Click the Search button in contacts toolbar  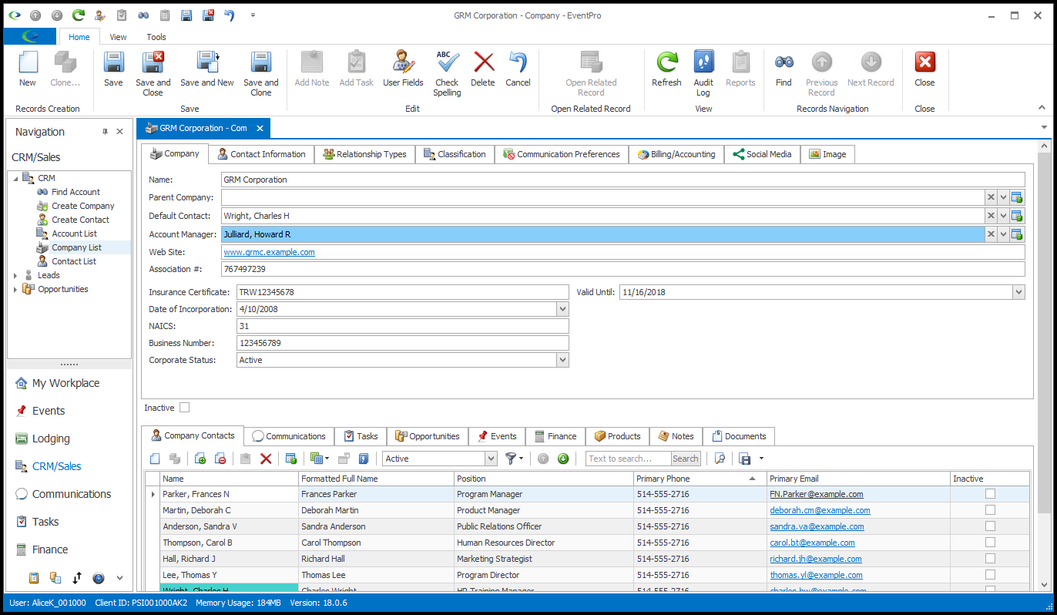pyautogui.click(x=685, y=459)
